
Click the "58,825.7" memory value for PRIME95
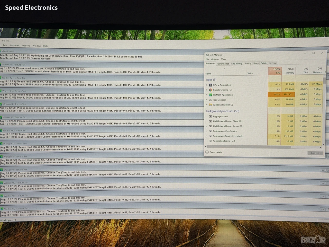click(x=288, y=94)
